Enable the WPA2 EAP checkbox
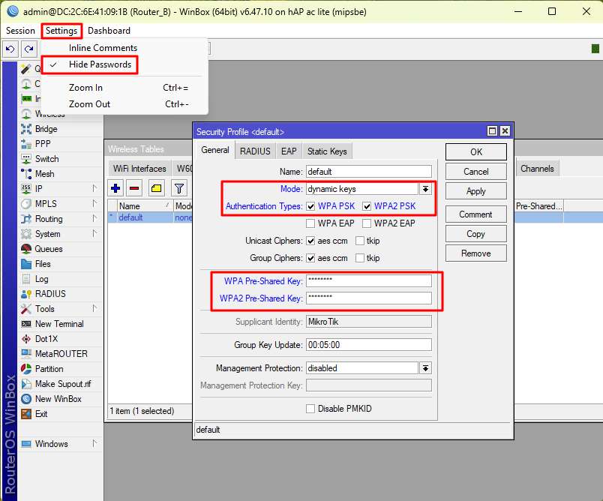603x501 pixels. coord(367,223)
